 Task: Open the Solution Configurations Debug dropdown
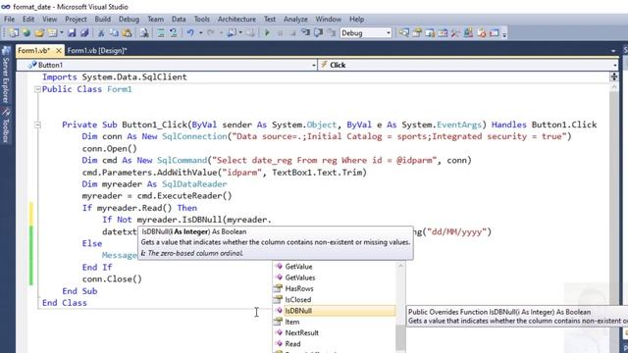pos(366,33)
